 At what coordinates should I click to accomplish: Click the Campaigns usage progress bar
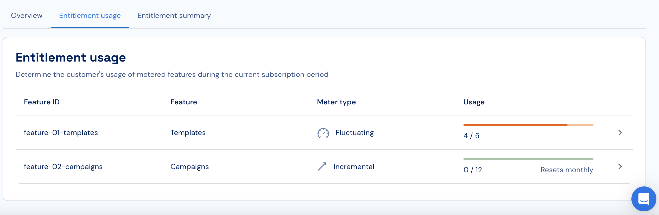pos(528,159)
